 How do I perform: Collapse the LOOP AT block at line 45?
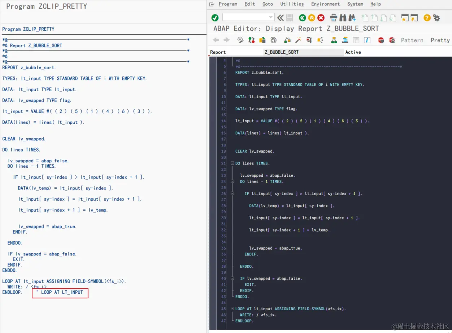click(232, 309)
